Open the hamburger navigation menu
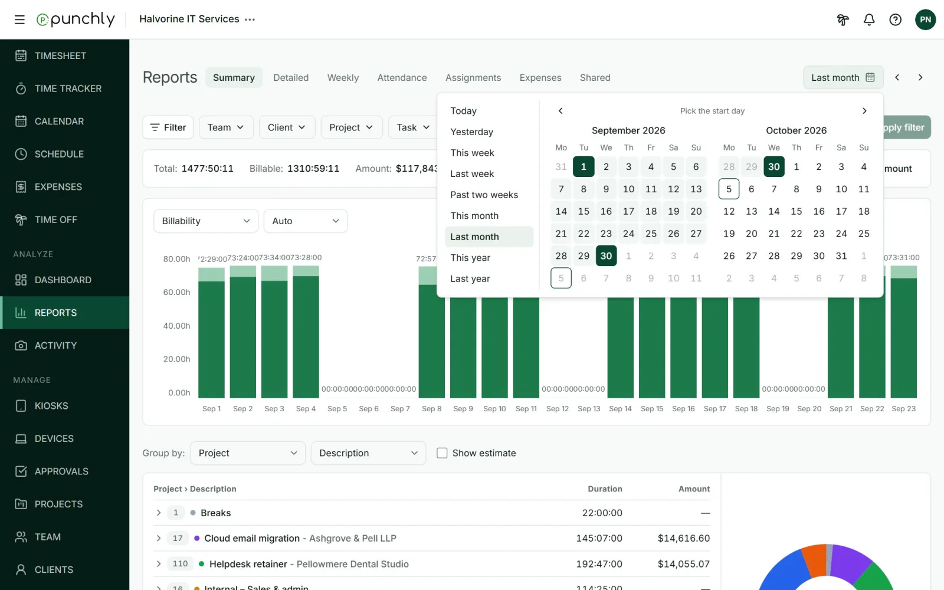The image size is (944, 590). (x=19, y=19)
